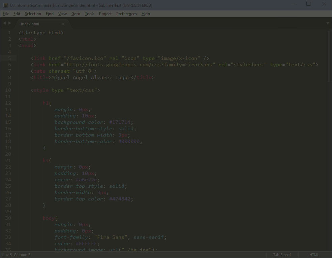Open the tab list dropdown arrow
332x258 pixels.
coord(328,23)
